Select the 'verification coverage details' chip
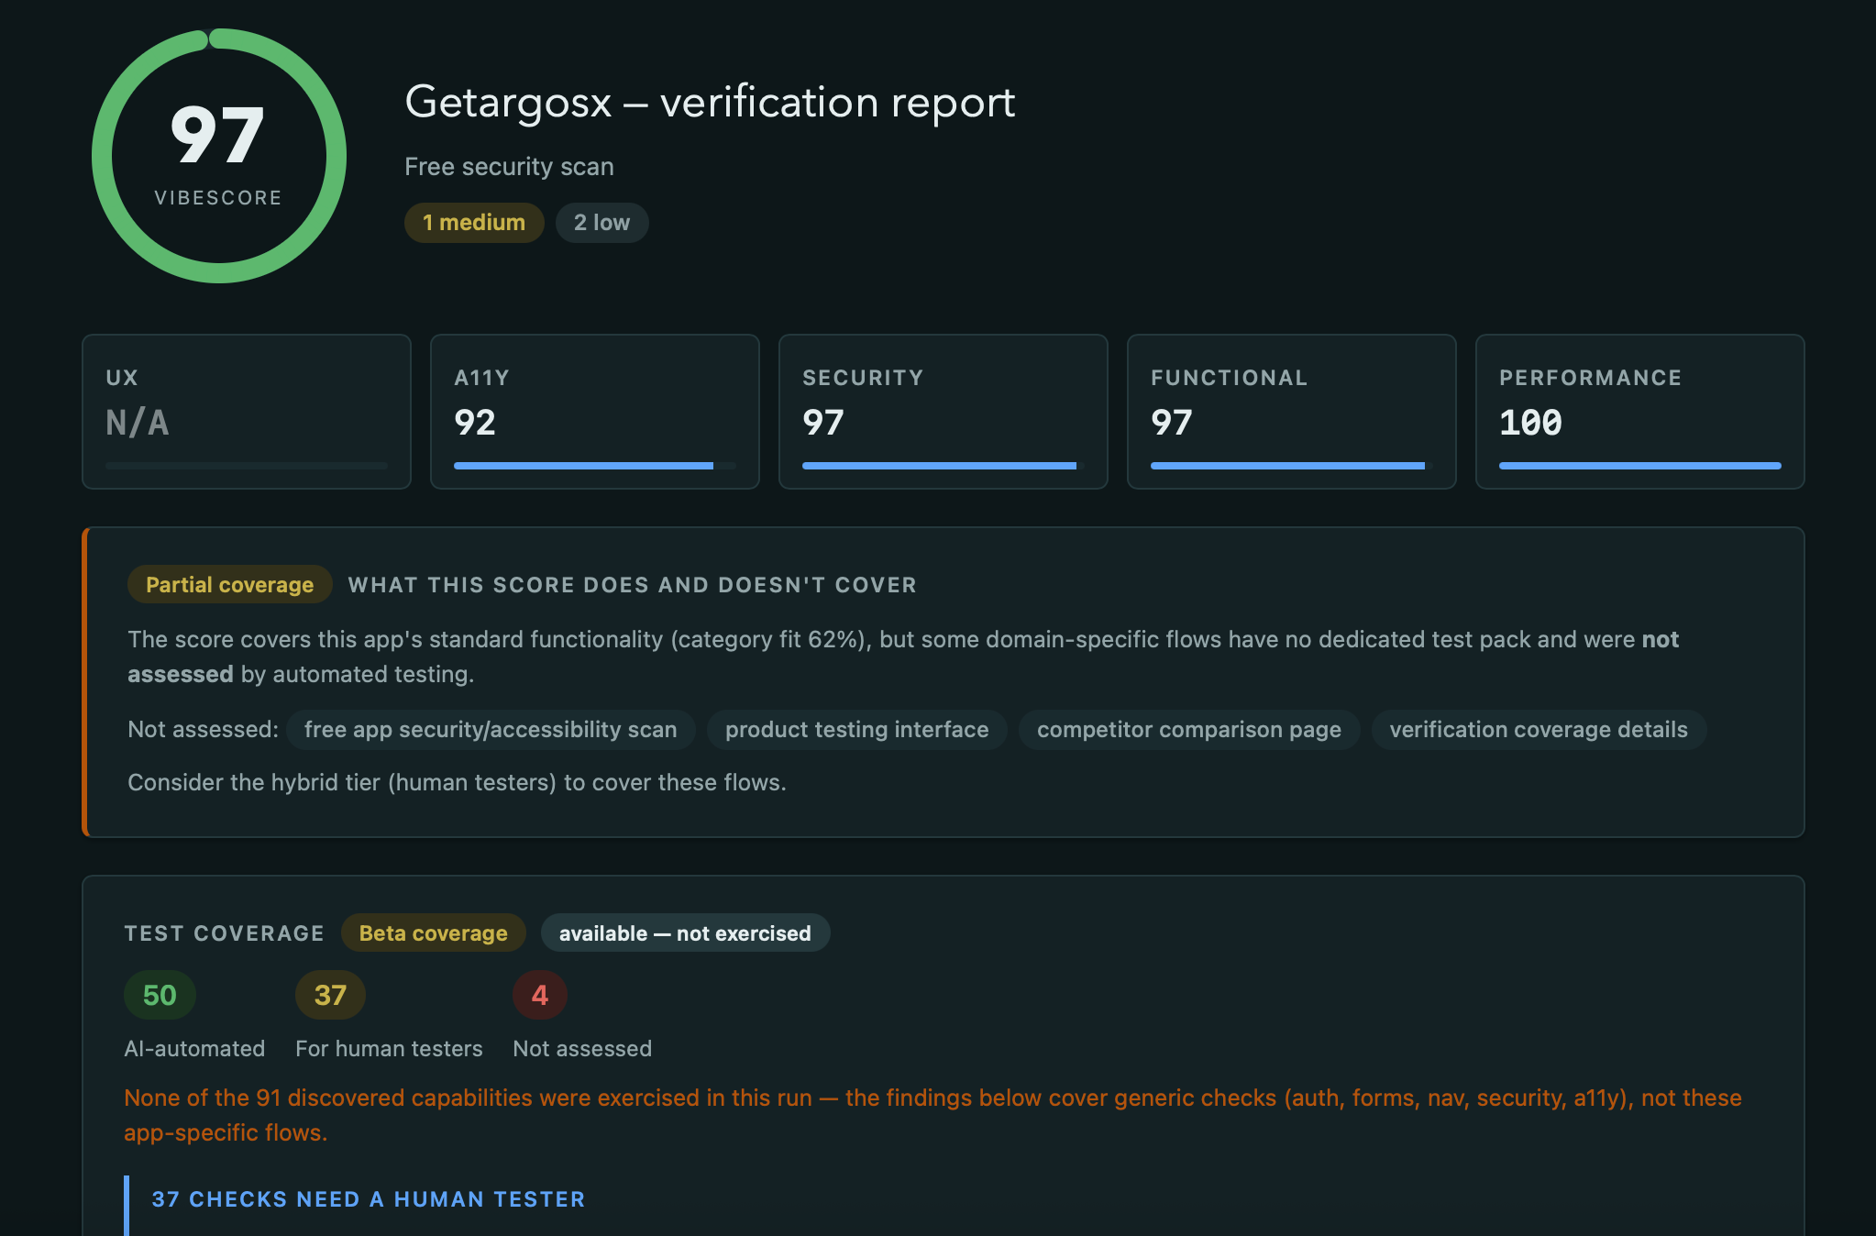Viewport: 1876px width, 1236px height. coord(1539,730)
